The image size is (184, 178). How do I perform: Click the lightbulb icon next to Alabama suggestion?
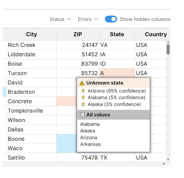(x=83, y=97)
